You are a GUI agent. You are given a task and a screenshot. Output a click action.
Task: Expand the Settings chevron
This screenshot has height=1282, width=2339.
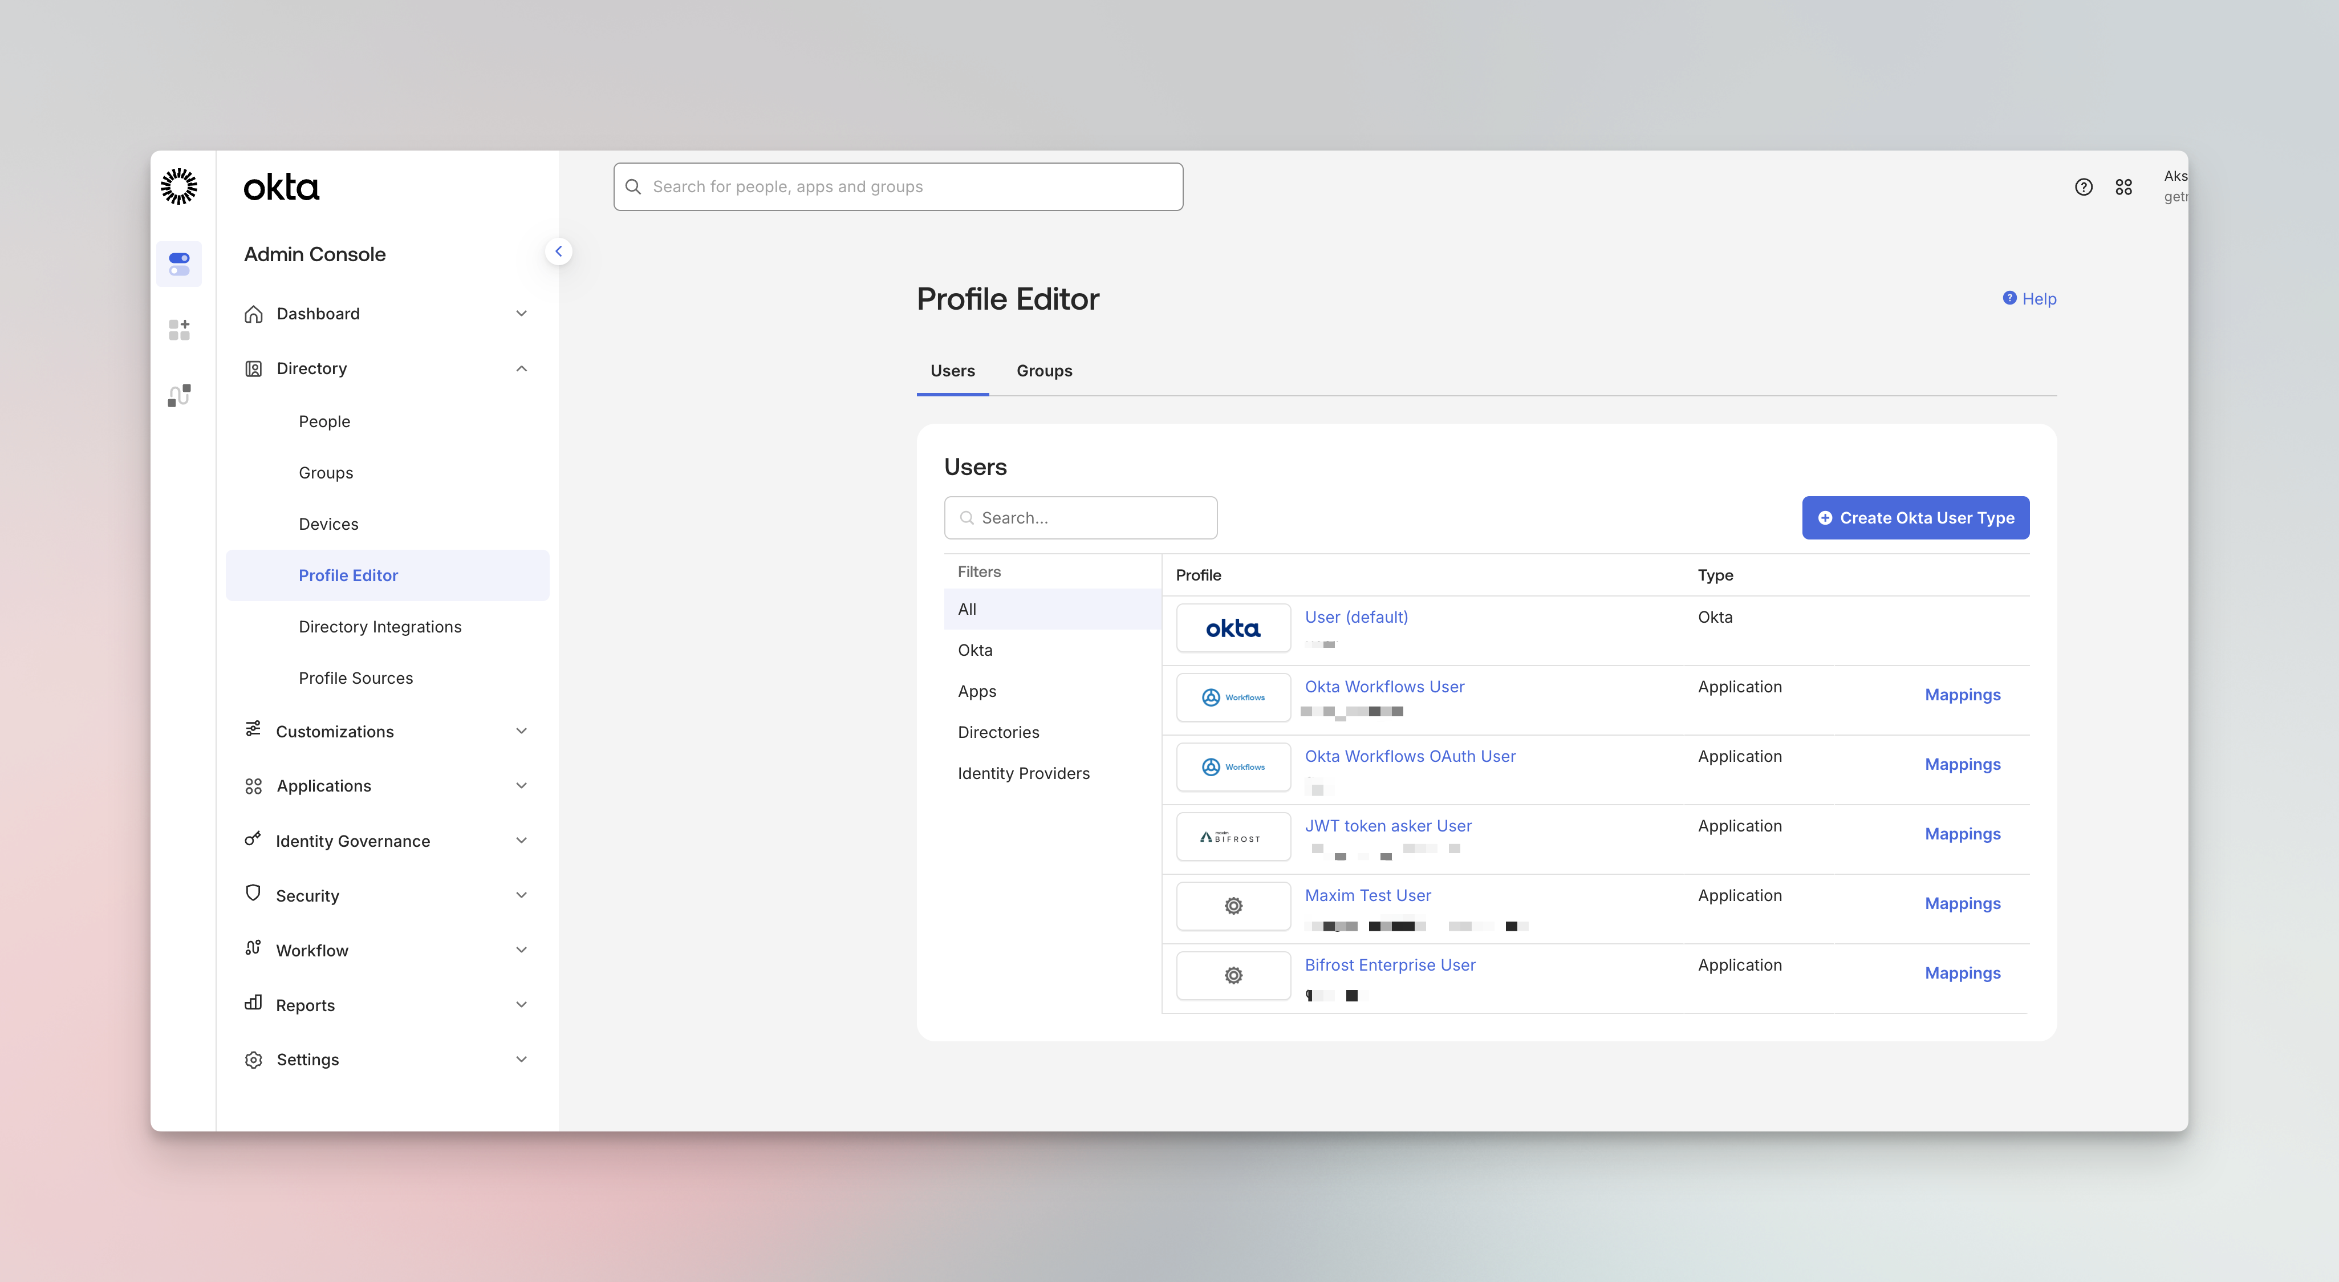pyautogui.click(x=521, y=1060)
